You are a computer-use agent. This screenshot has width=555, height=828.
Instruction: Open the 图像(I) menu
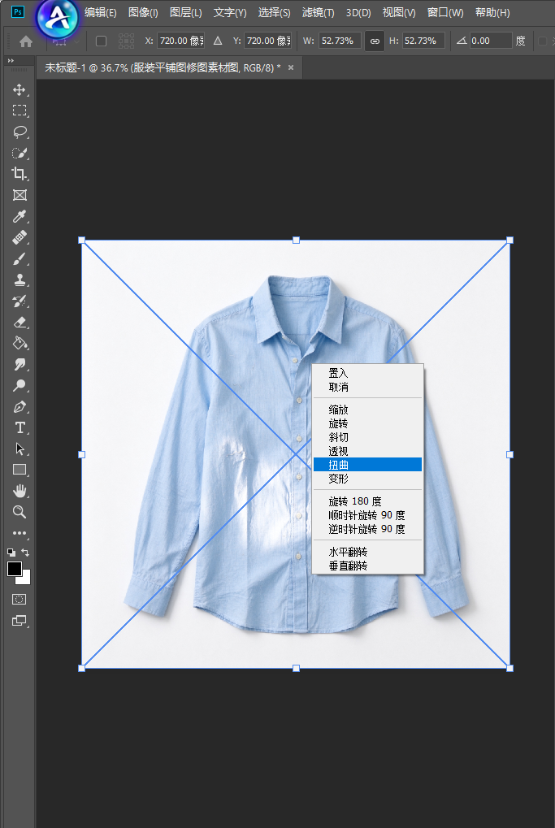coord(143,13)
